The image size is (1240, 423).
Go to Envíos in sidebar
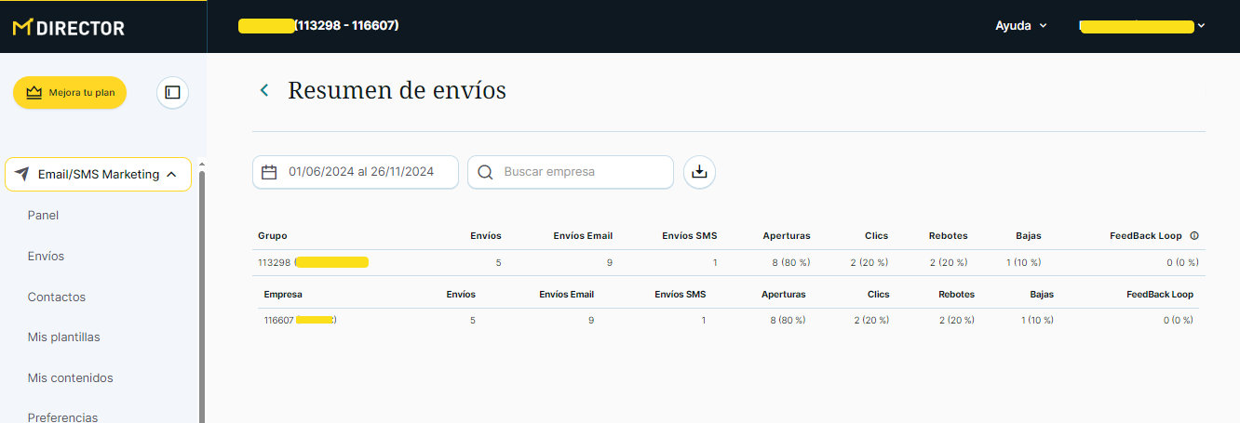(x=46, y=257)
